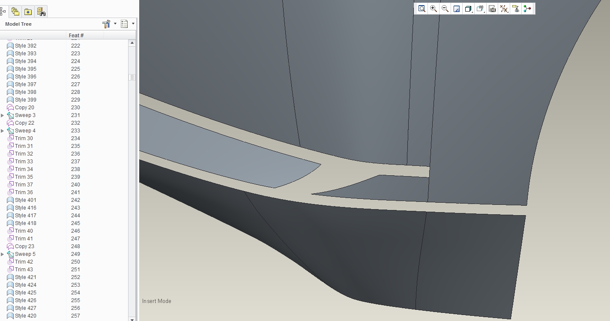The width and height of the screenshot is (610, 321).
Task: Choose Trim 34 in the tree
Action: click(24, 169)
